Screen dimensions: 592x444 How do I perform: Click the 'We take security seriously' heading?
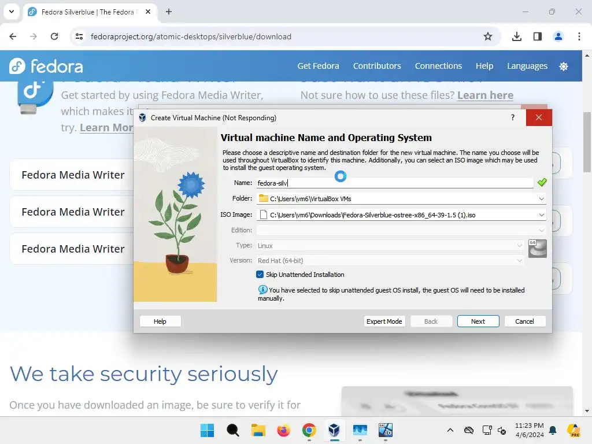coord(144,374)
